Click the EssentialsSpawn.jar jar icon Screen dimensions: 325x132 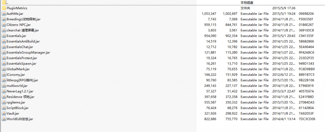(x=4, y=64)
